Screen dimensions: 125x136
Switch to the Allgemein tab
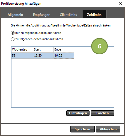pos(15,15)
